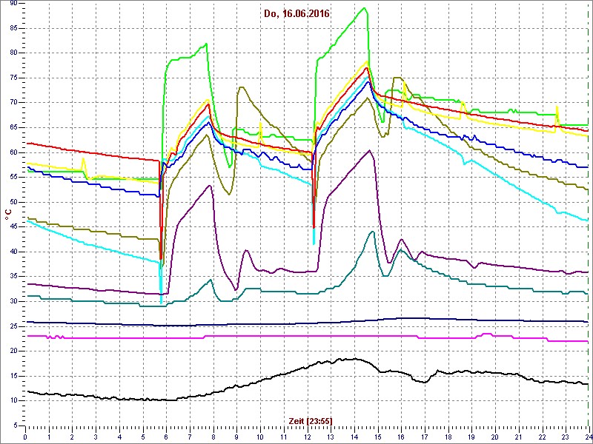
Task: Select the y-axis temperature value 85
Action: tap(13, 28)
